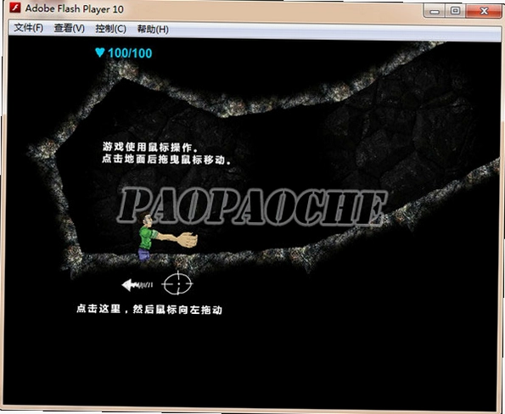Click the 100/100 health counter
Screen dimensions: 505x414
click(x=130, y=53)
